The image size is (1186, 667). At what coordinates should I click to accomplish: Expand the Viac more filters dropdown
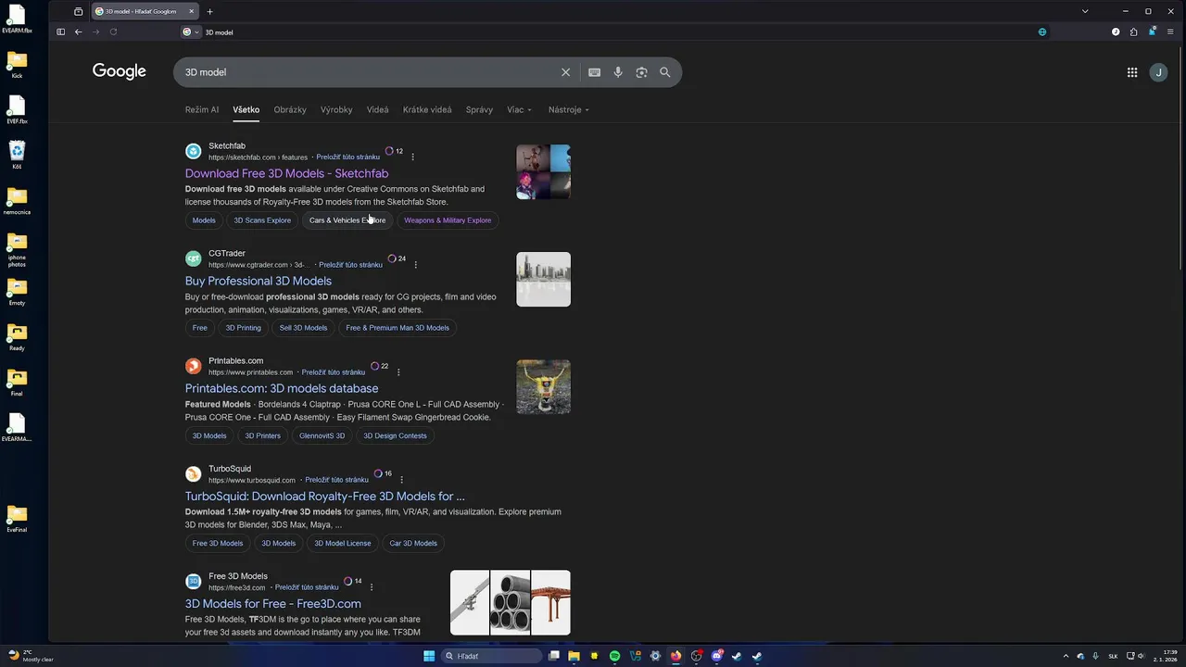pyautogui.click(x=519, y=109)
